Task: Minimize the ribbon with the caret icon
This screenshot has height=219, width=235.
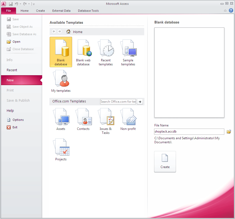Action: coord(225,11)
